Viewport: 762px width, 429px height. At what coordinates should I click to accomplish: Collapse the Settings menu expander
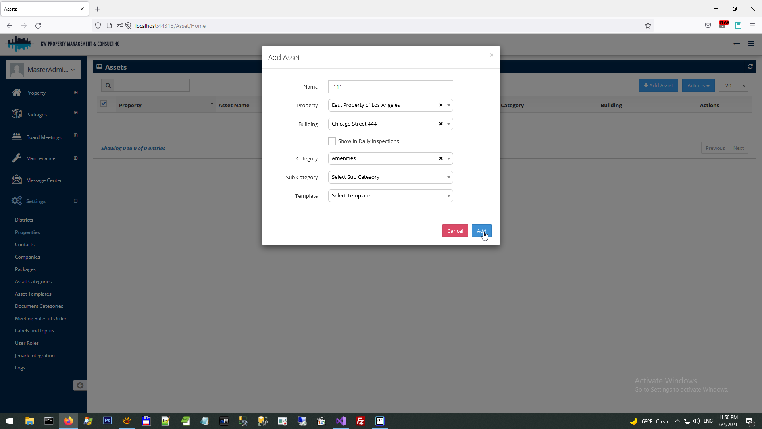click(x=75, y=201)
